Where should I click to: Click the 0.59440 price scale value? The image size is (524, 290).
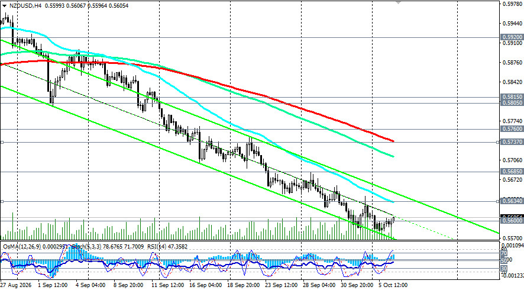click(x=512, y=24)
